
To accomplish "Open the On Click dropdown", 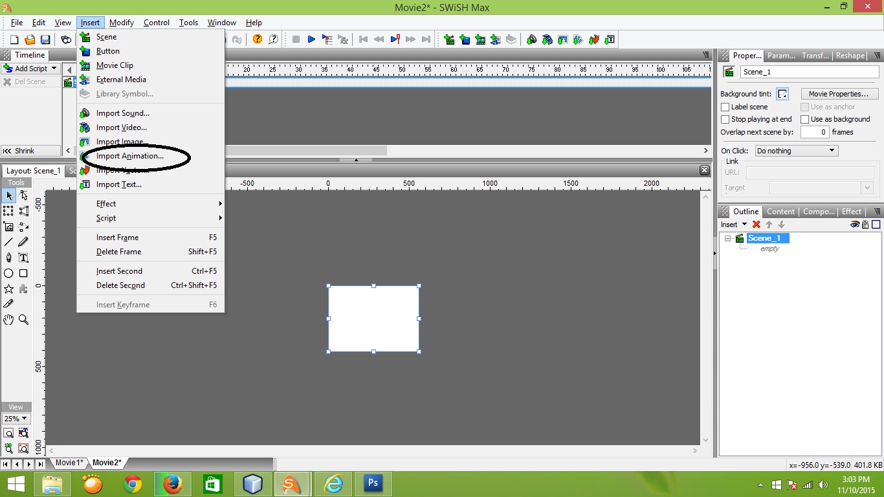I will (797, 151).
